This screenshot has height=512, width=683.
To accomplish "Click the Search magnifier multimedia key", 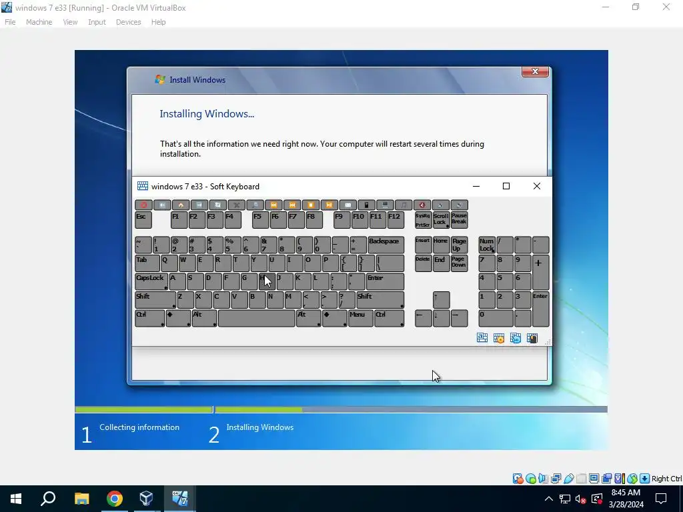I will [x=255, y=205].
